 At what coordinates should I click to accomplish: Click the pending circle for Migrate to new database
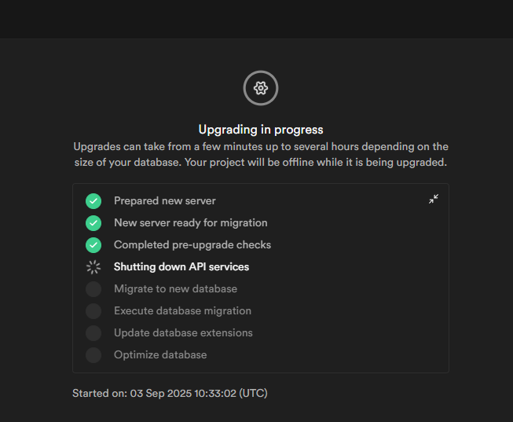click(x=93, y=289)
